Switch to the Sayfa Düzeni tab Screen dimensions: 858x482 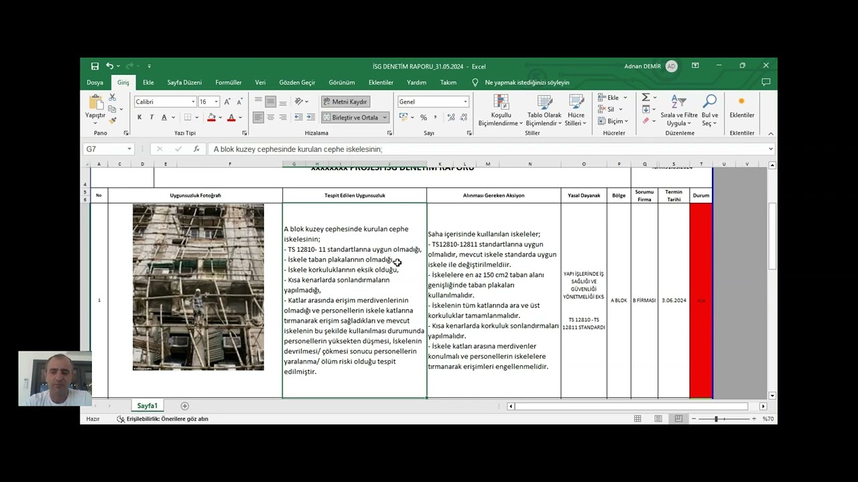click(x=184, y=82)
